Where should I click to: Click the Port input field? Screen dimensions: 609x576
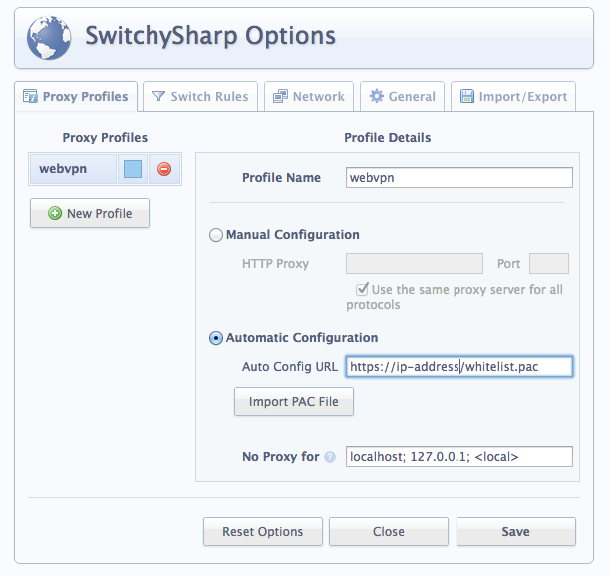pos(549,264)
